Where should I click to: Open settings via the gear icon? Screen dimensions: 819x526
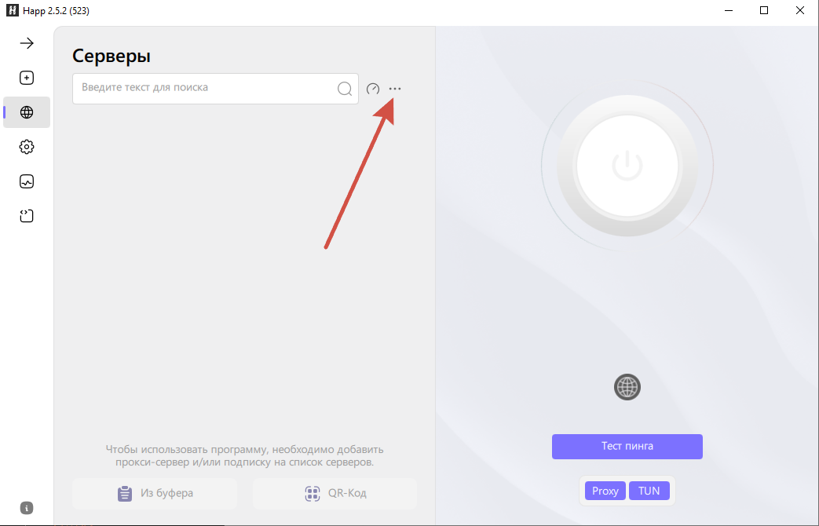coord(27,147)
